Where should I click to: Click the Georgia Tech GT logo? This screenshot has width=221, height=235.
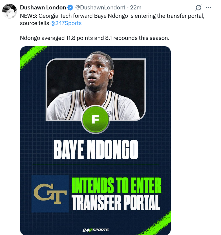click(x=50, y=194)
